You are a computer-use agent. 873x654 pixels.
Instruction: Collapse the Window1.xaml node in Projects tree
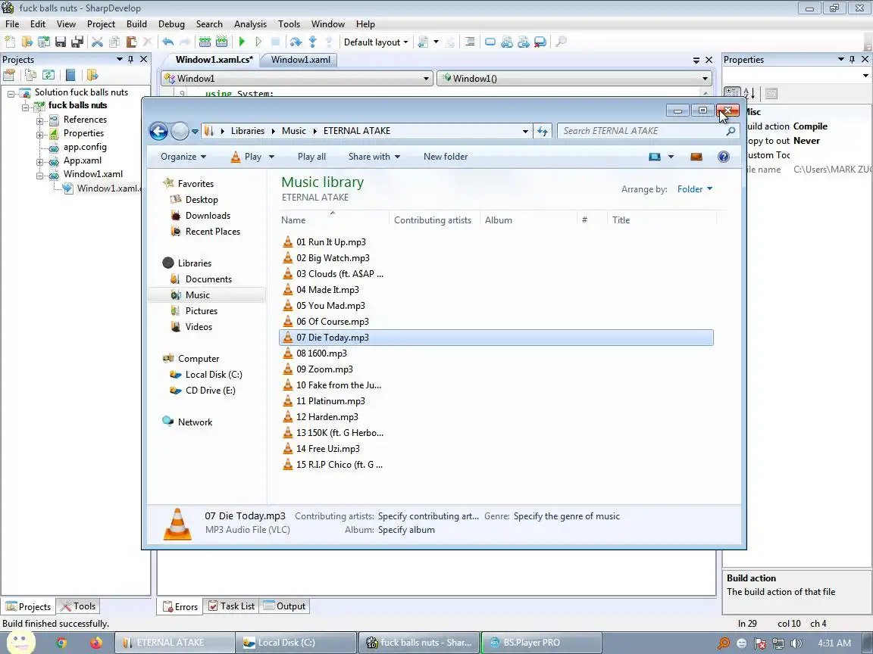[39, 176]
